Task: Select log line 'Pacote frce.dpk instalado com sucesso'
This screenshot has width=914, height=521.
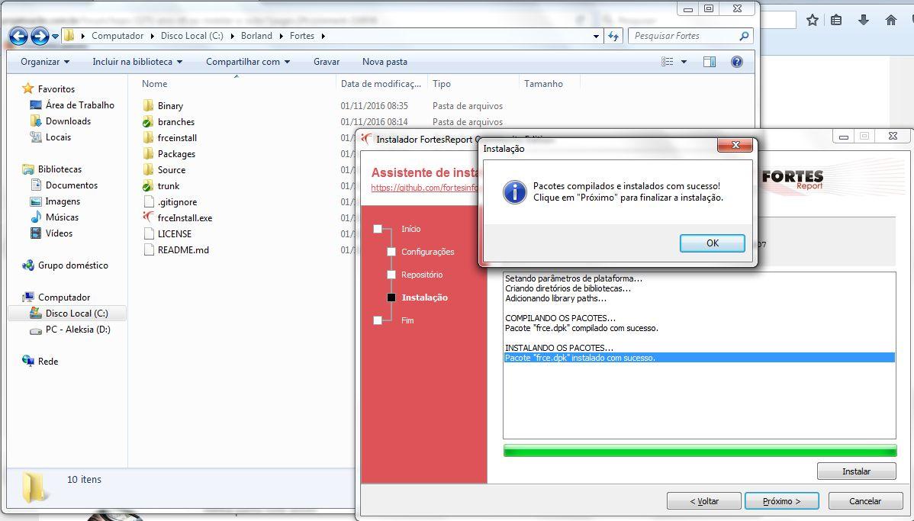Action: coord(699,358)
